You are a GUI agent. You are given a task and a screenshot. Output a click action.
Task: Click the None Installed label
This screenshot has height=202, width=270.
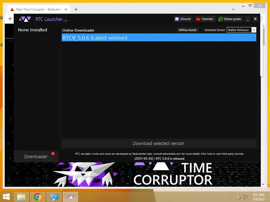pos(32,30)
